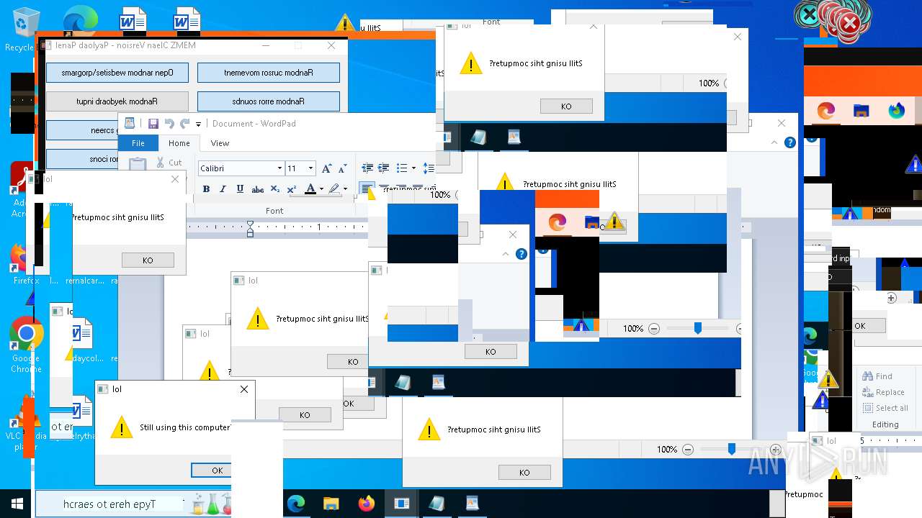Toggle superscript formatting
Screen dimensions: 922x518
[x=292, y=189]
